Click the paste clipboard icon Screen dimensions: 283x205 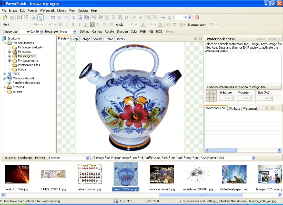[x=120, y=17]
